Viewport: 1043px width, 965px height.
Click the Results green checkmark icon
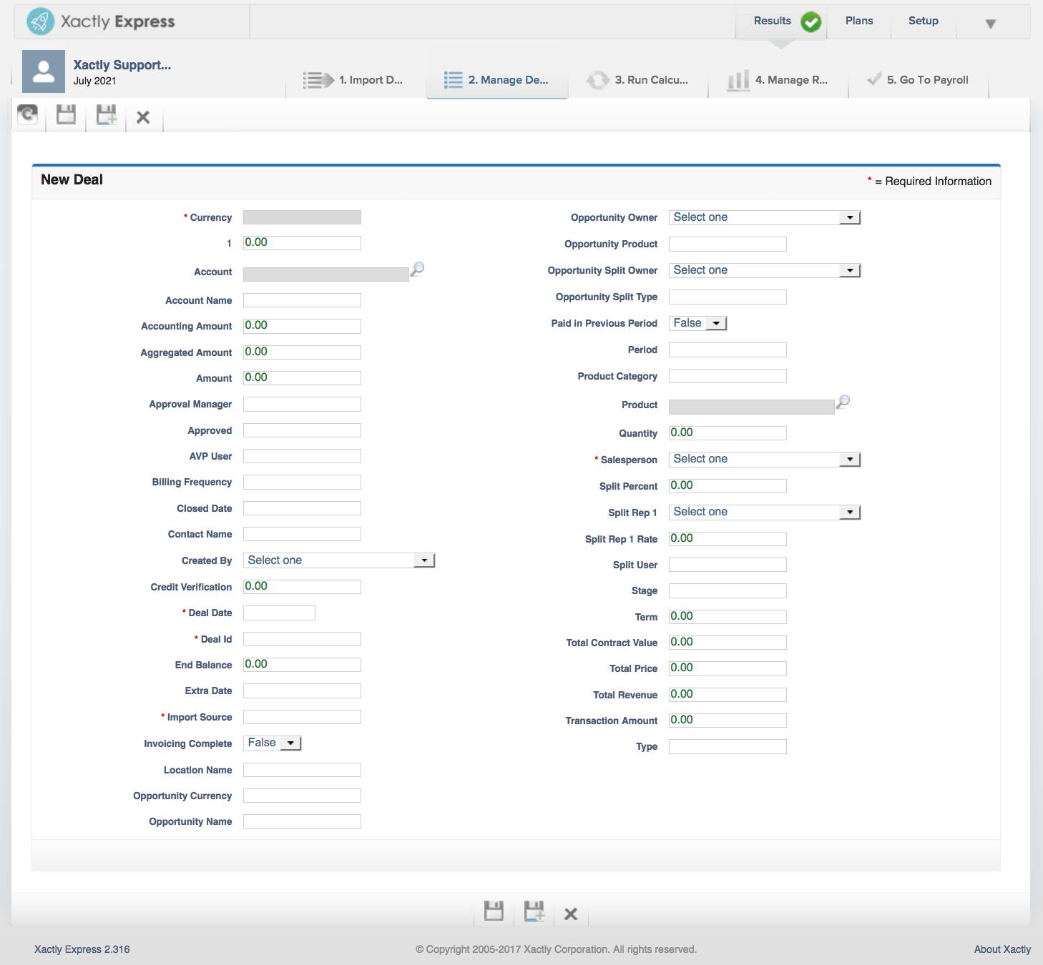pyautogui.click(x=811, y=22)
